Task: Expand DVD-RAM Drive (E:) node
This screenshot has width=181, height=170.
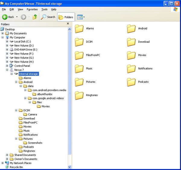Action: 7,49
